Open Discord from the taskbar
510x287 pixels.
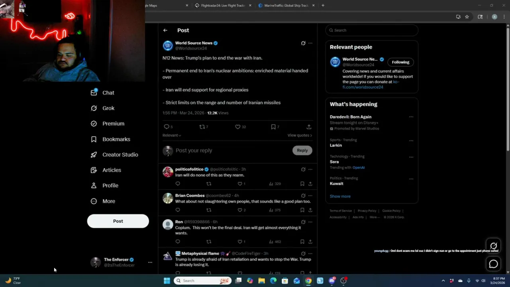coord(332,281)
